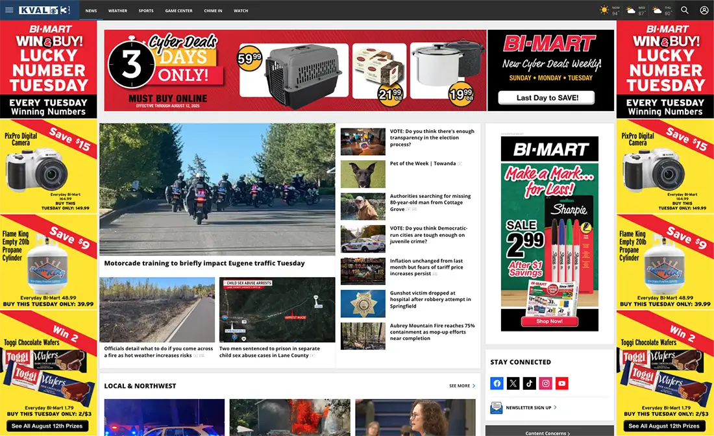Screen dimensions: 714x436
Task: Click the newsletter envelope icon
Action: [497, 408]
